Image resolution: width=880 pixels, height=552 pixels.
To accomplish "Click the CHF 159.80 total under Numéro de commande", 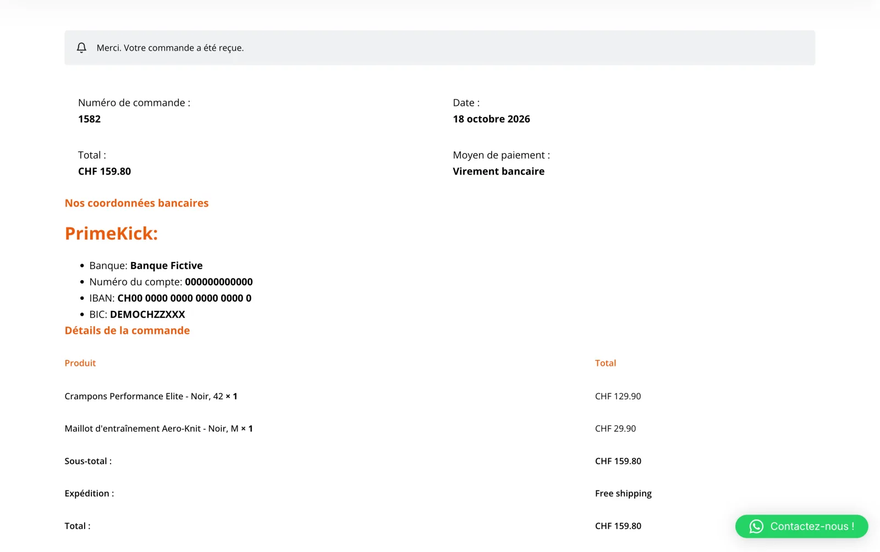I will [x=105, y=171].
